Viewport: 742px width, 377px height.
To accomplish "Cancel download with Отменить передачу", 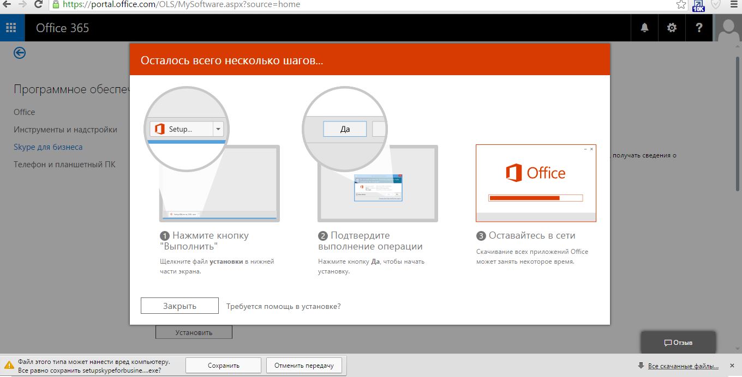I will pyautogui.click(x=304, y=366).
